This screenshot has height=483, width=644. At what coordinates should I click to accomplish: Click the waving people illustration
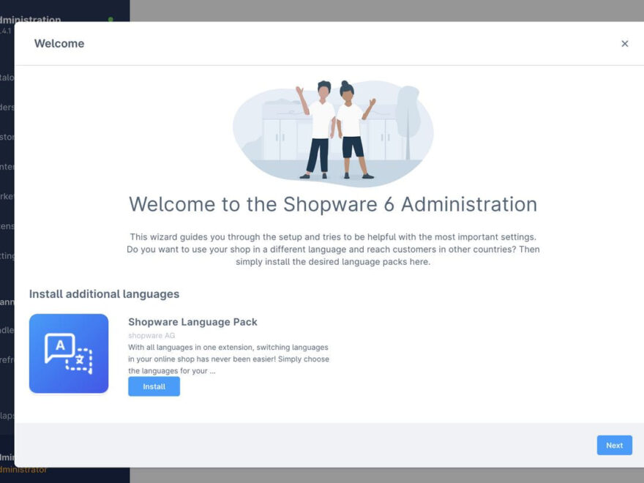(333, 132)
